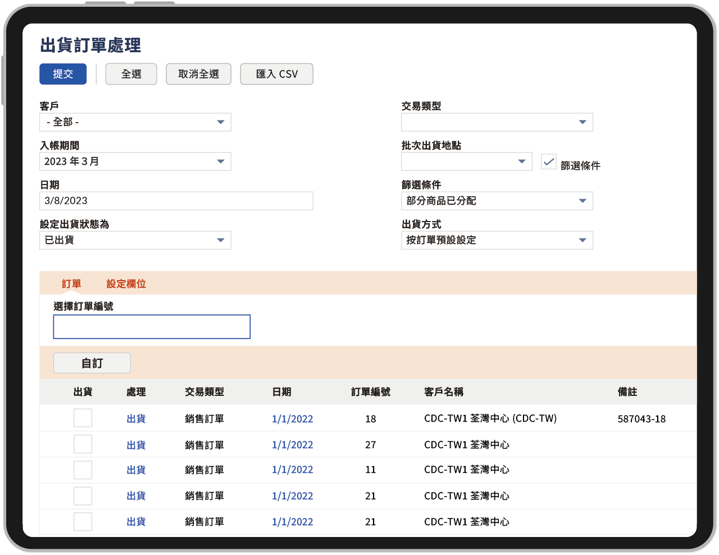Viewport: 719px width, 555px height.
Task: Click the 選擇訂單編號 input field
Action: (x=152, y=326)
